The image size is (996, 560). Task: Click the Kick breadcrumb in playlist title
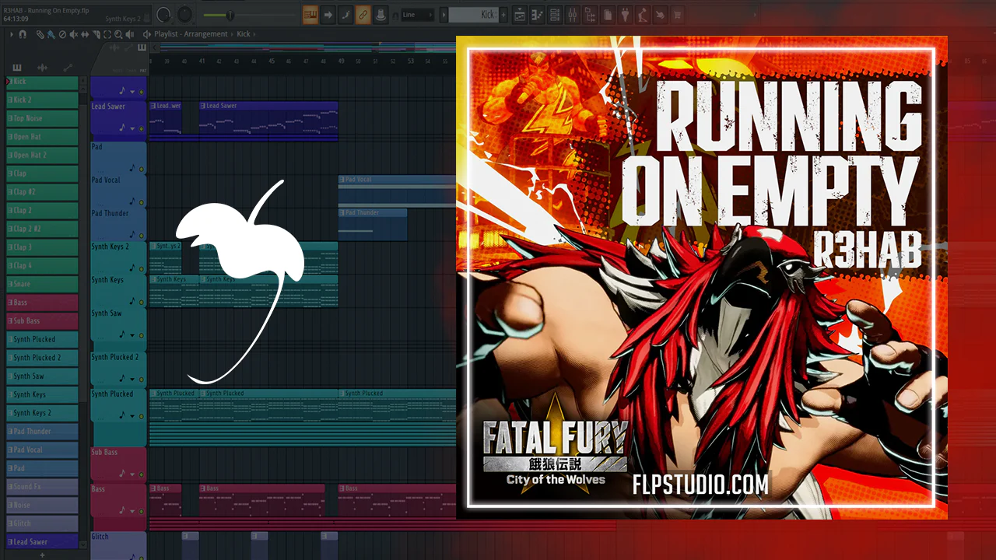244,34
